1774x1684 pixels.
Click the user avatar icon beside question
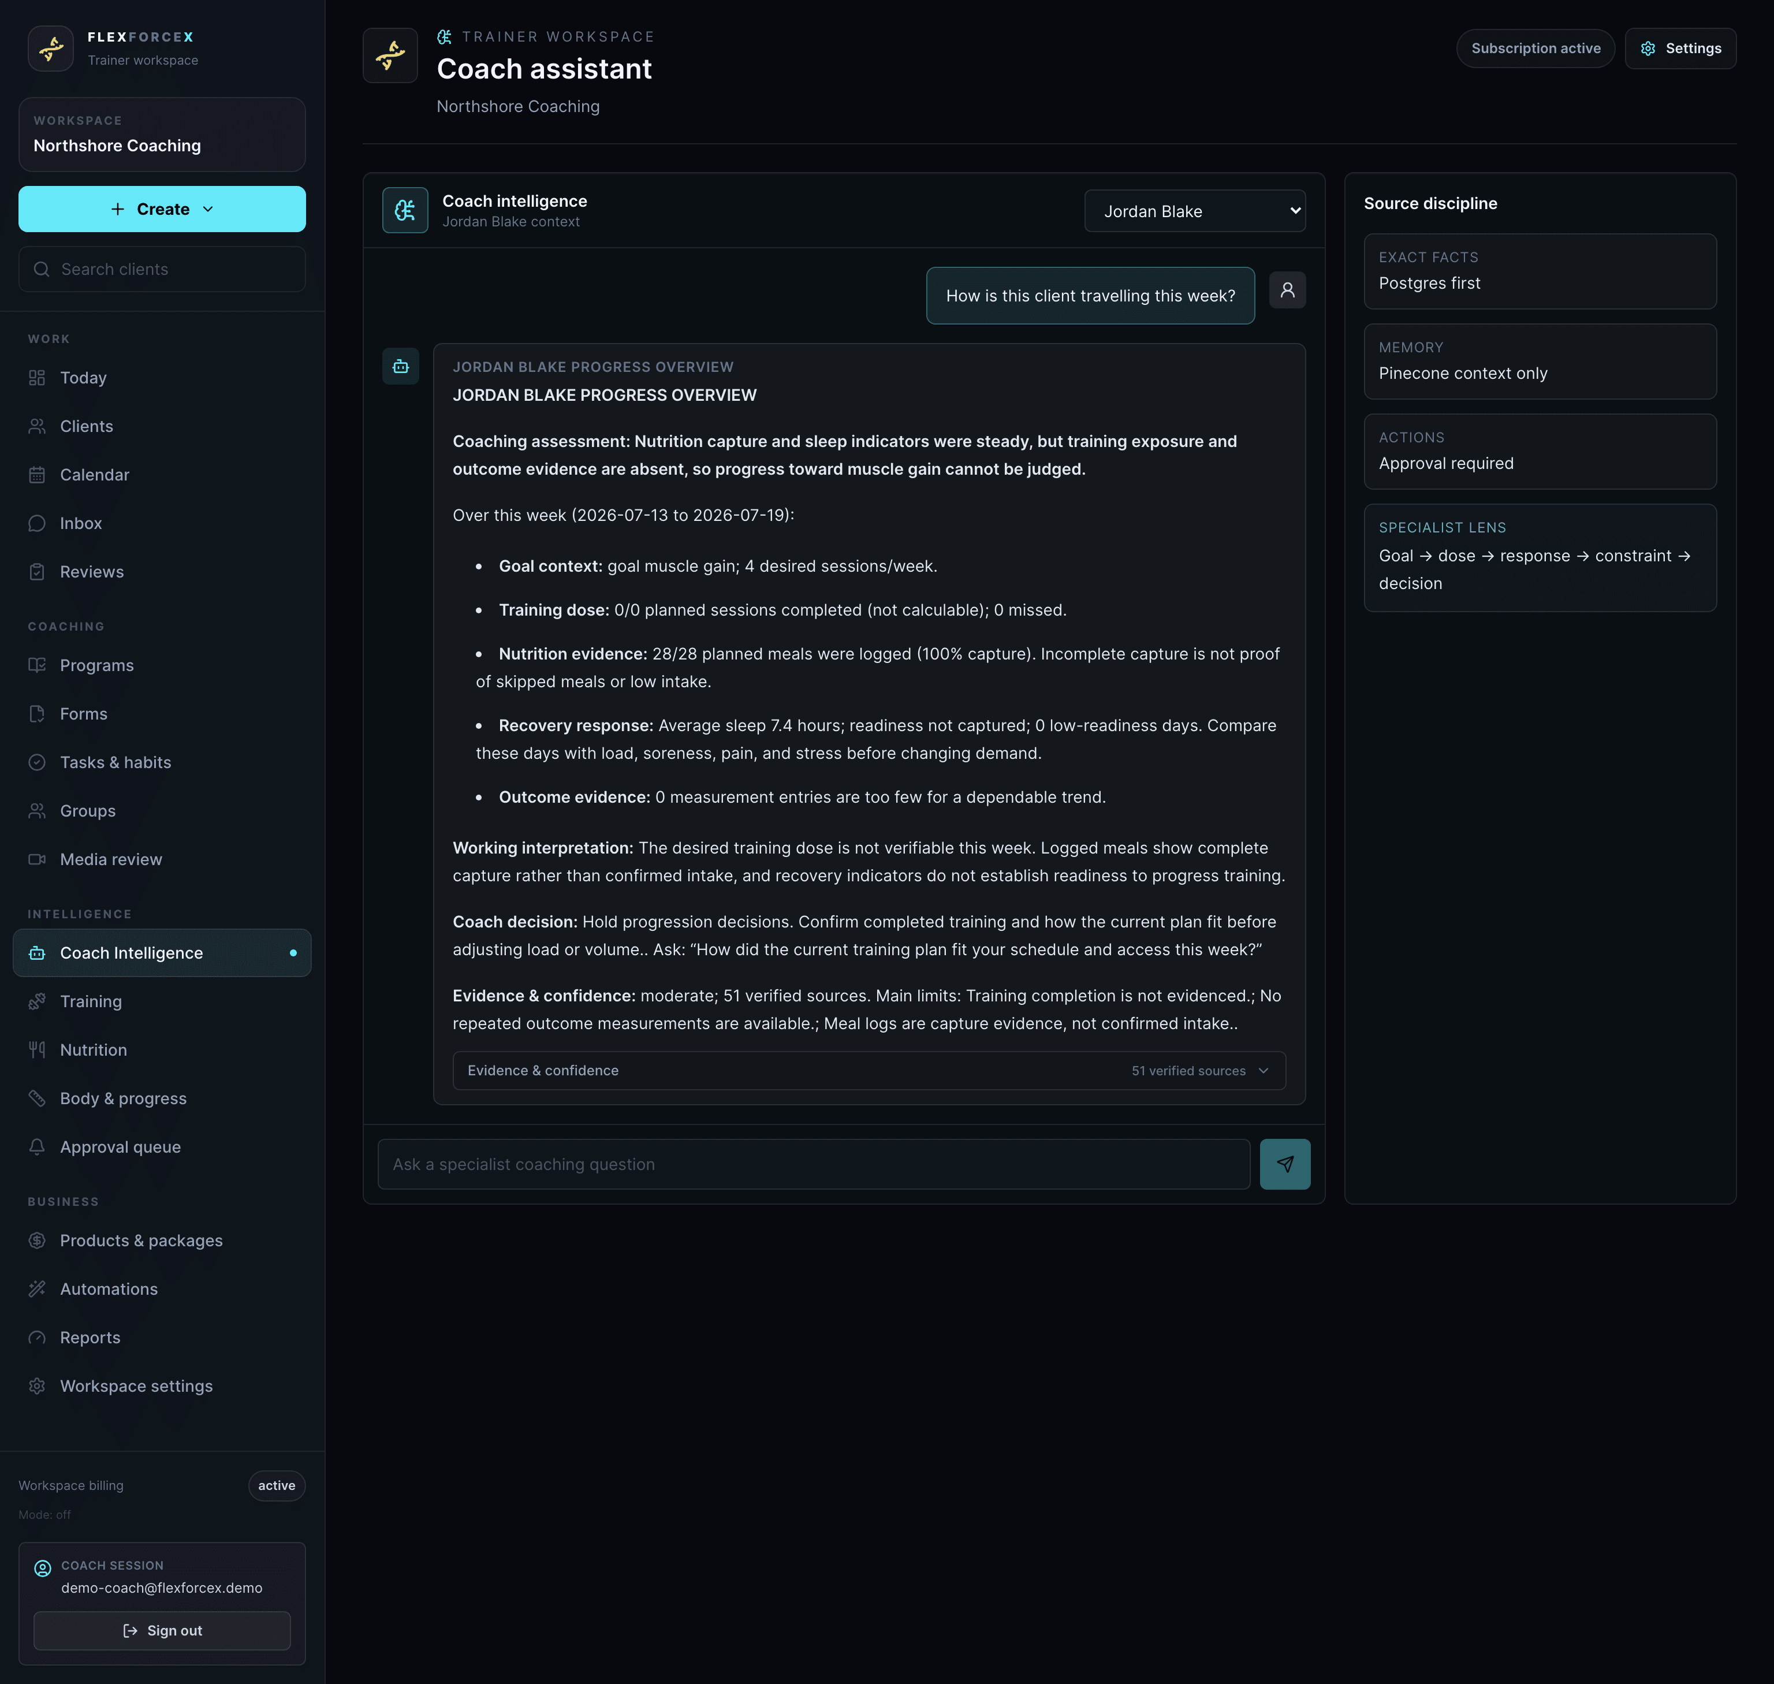1287,290
